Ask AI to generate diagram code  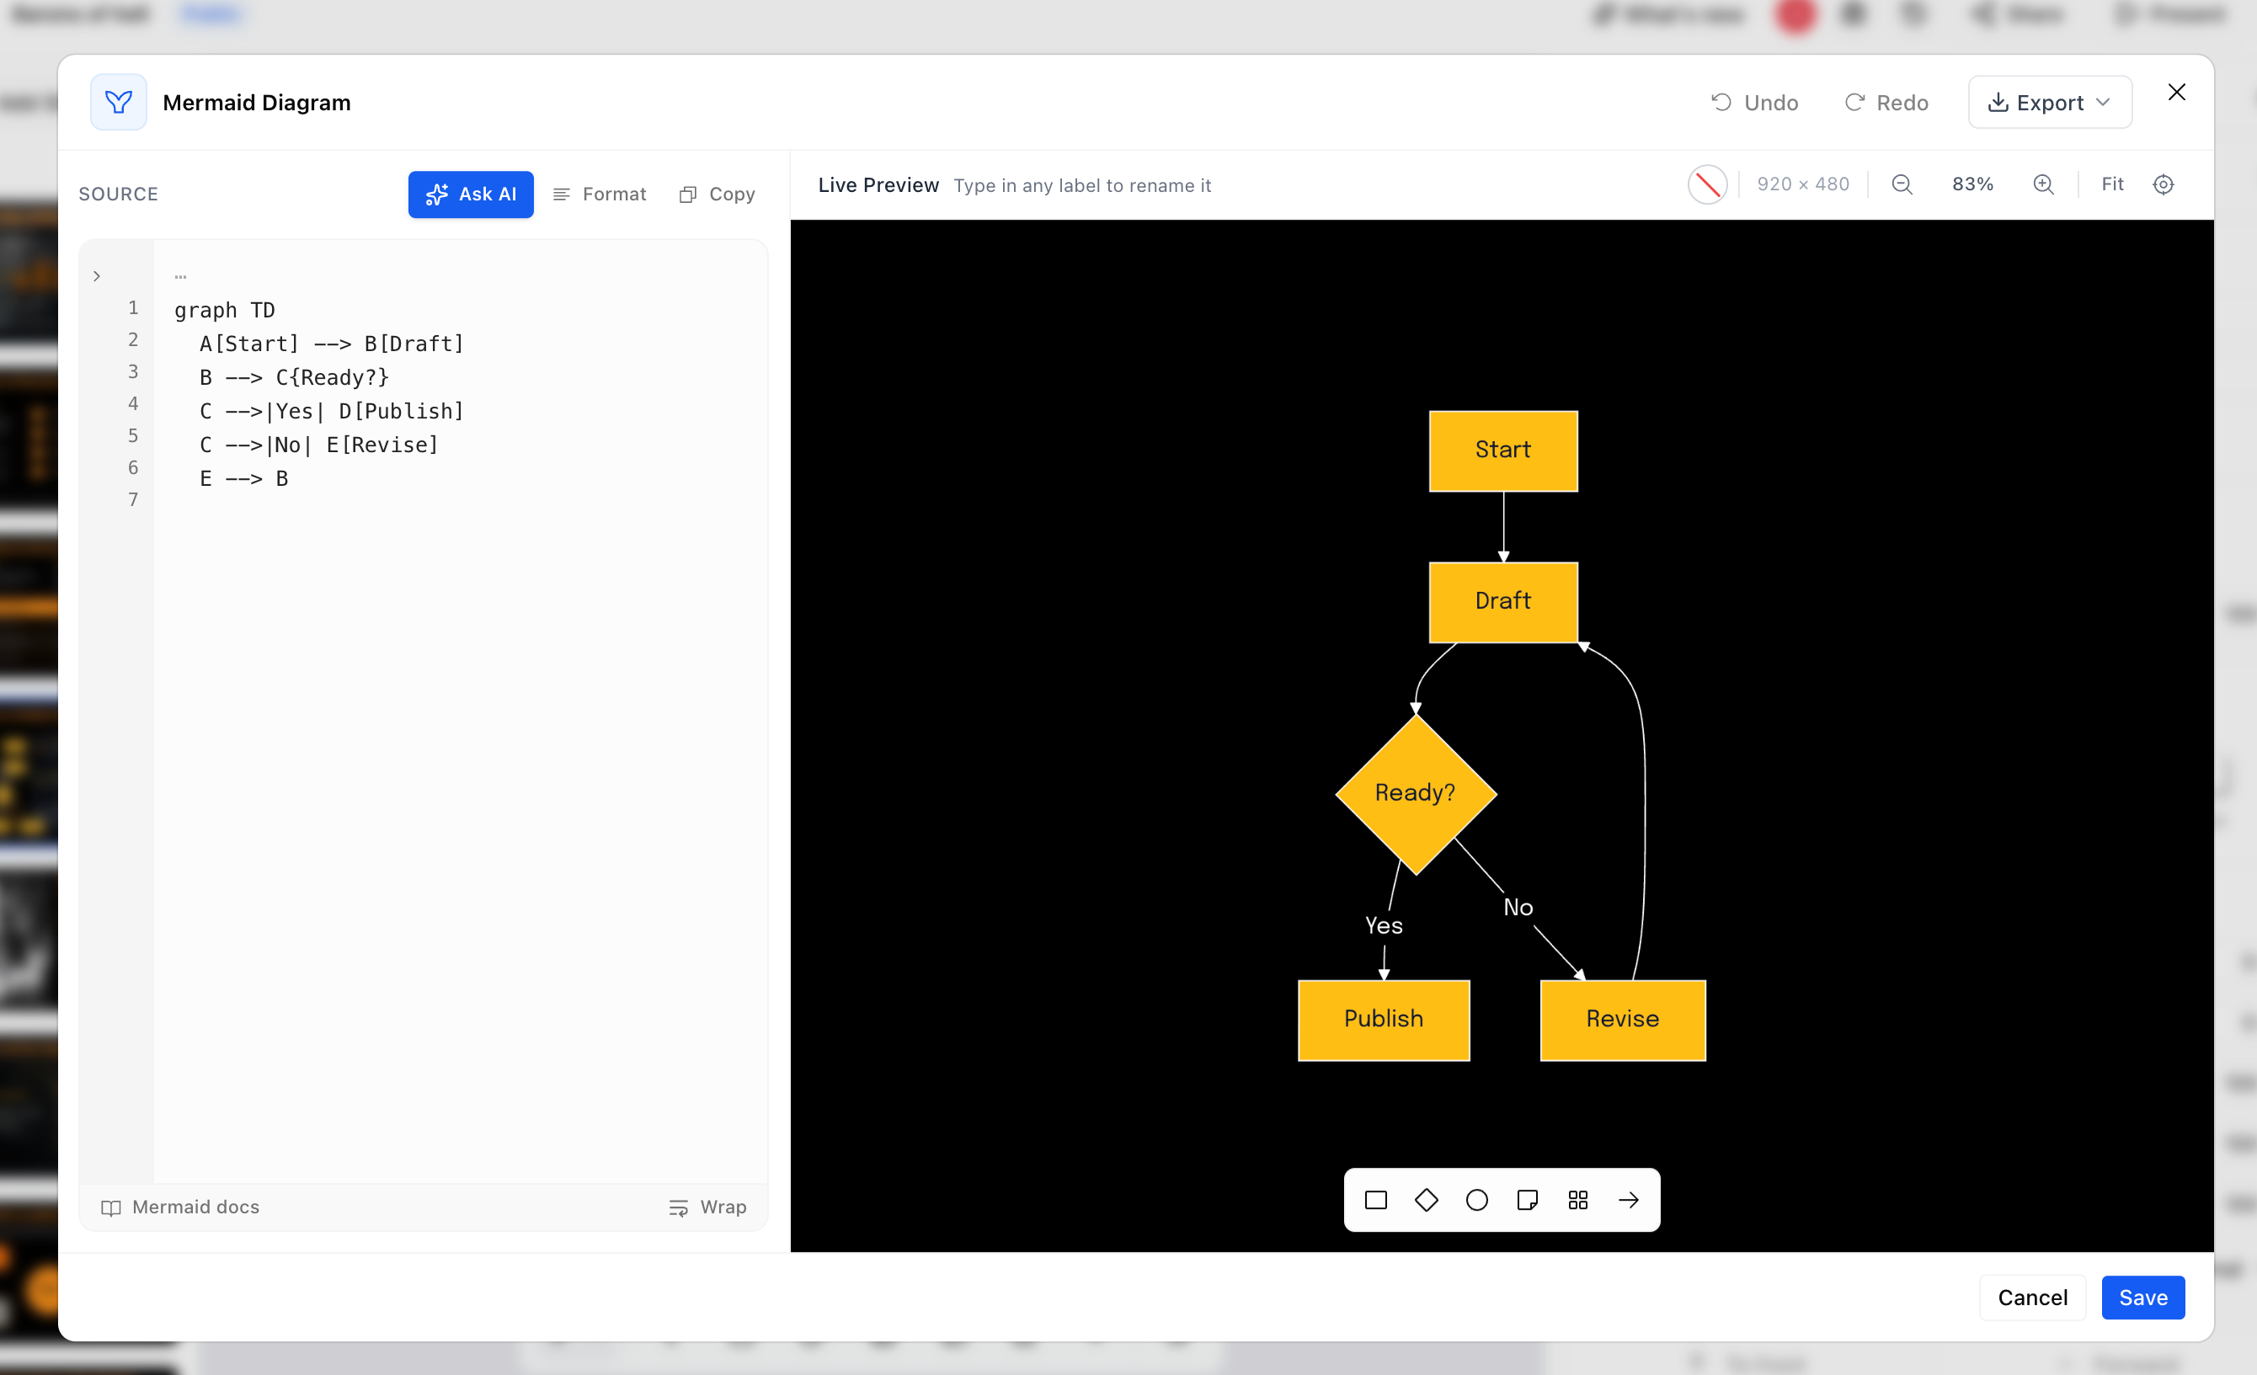tap(471, 195)
